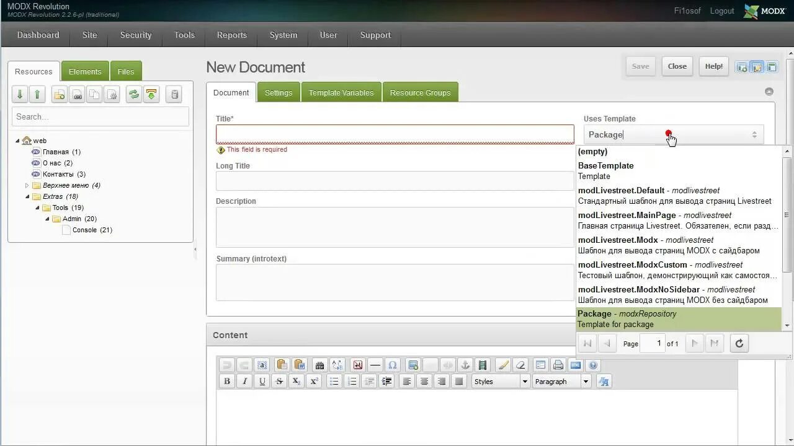The height and width of the screenshot is (446, 794).
Task: Click the new symlink pages icon
Action: (94, 94)
